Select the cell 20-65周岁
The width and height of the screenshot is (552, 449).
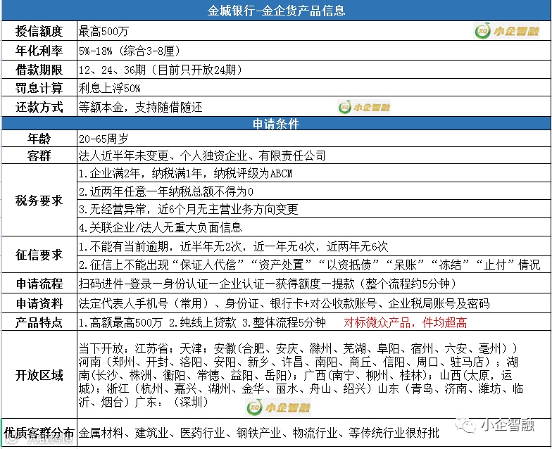coord(314,139)
